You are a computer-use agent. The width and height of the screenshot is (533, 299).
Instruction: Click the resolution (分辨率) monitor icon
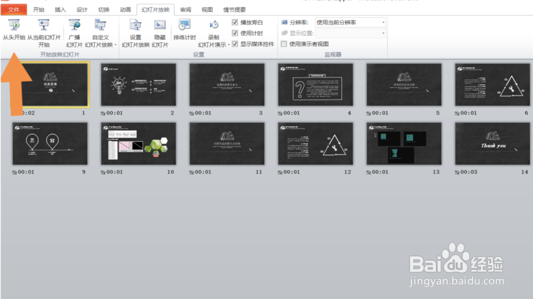(x=285, y=22)
